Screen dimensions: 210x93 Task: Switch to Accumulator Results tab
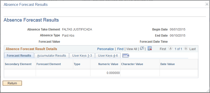click(52, 55)
